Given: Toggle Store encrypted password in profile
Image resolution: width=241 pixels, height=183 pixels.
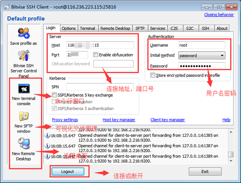Looking at the screenshot, I should click(x=152, y=75).
